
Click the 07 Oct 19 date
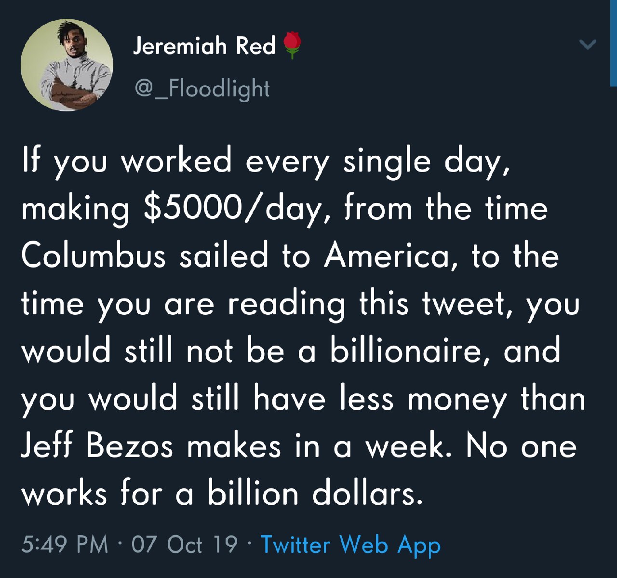pos(185,545)
